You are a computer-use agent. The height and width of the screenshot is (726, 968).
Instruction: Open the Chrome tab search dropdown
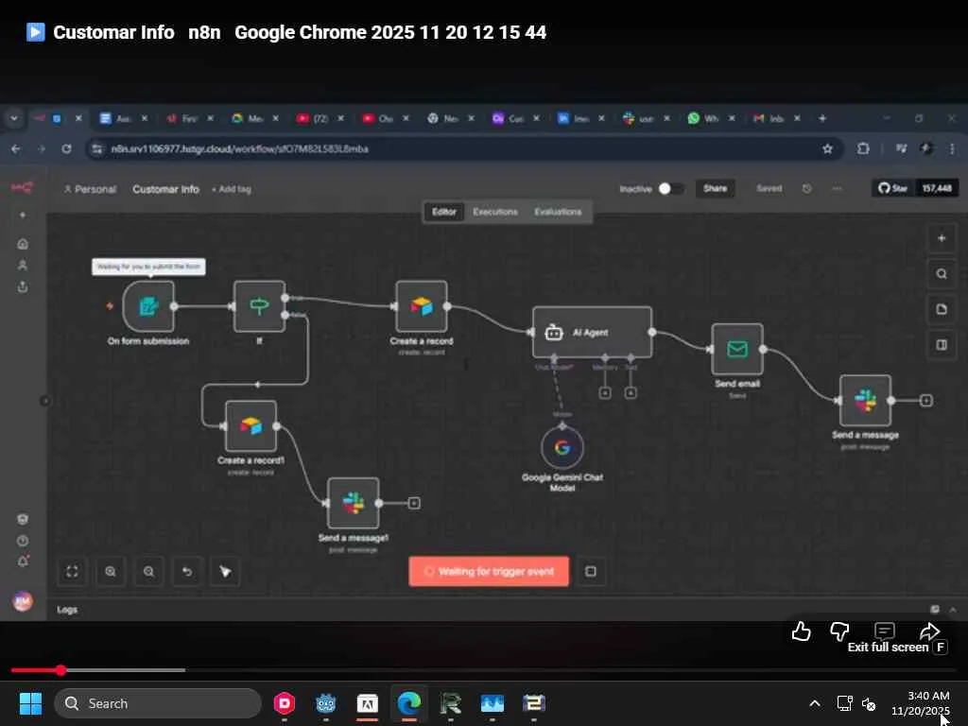coord(13,118)
